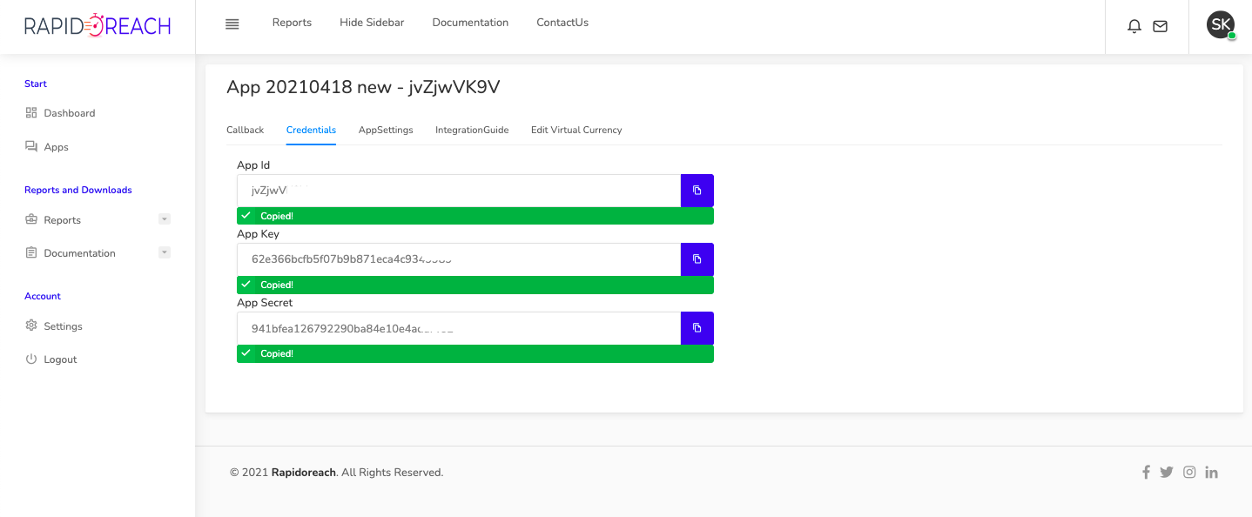Go to Apps in sidebar
This screenshot has height=517, width=1252.
57,147
